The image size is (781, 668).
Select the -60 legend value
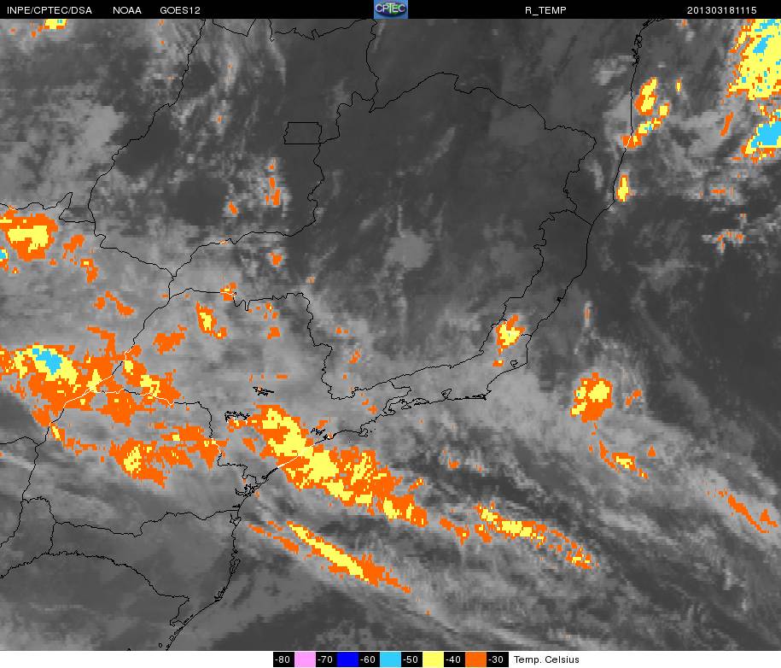point(369,659)
